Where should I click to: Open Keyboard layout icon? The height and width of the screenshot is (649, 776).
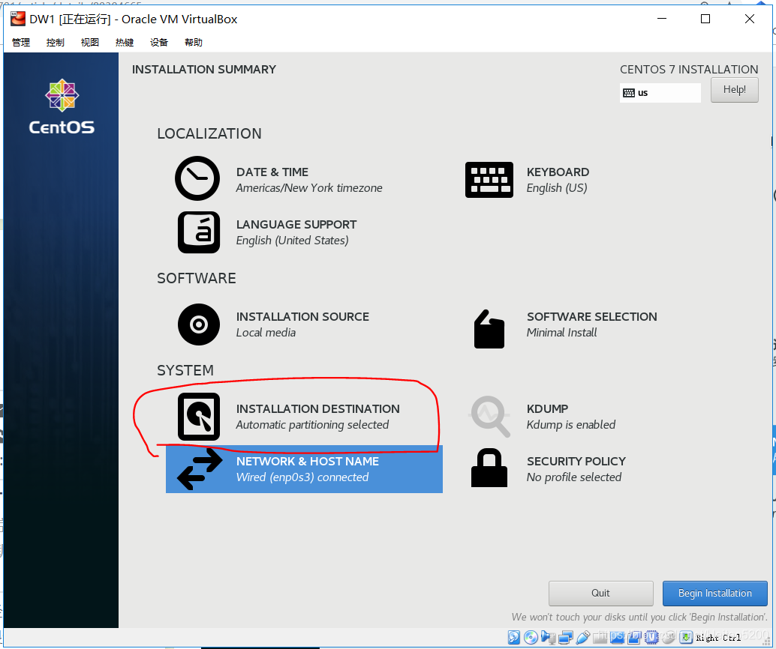[x=489, y=180]
